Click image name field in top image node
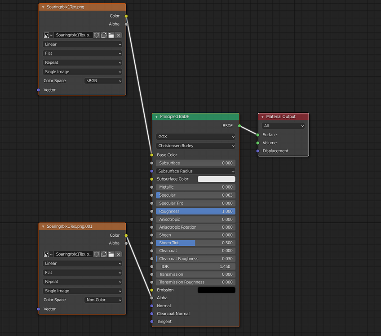Viewport: 381px width, 336px height. click(x=73, y=35)
